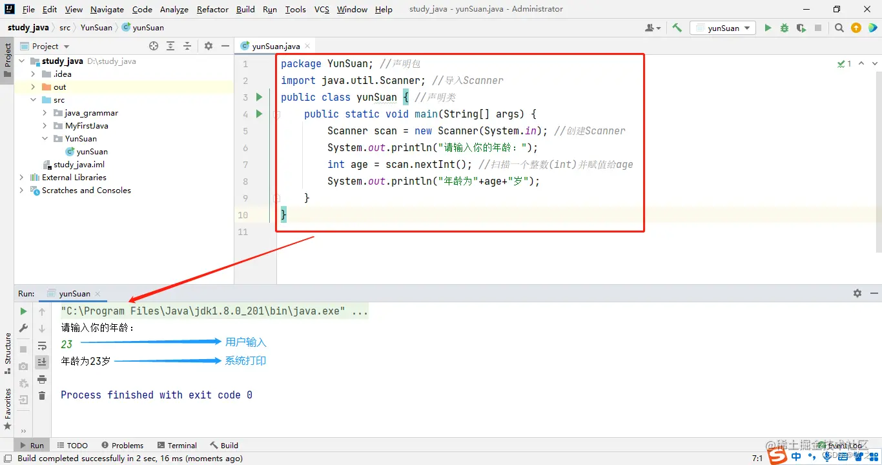
Task: Start debugging with the bug icon
Action: (785, 28)
